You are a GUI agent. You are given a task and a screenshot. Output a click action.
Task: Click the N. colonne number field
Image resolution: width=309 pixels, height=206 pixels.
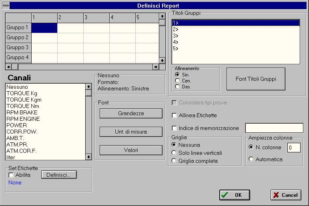(x=294, y=148)
